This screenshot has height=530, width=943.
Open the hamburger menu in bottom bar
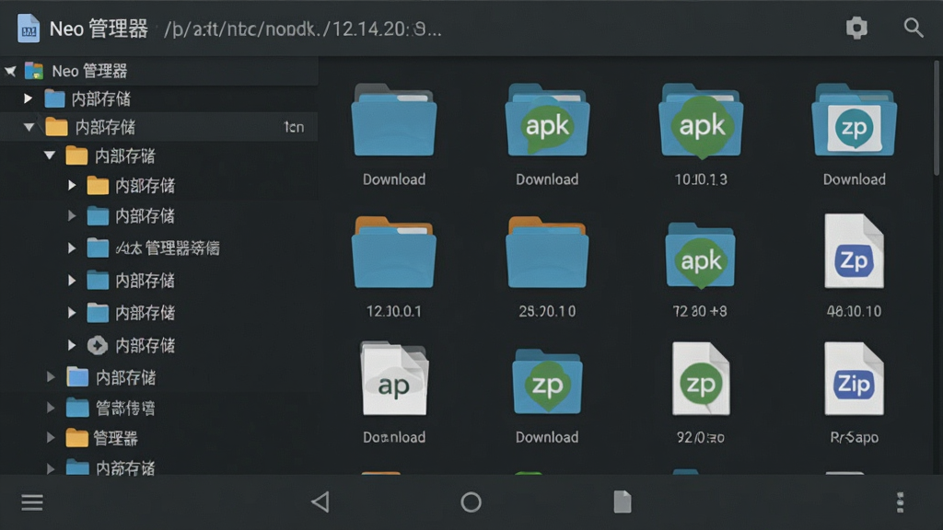[x=32, y=502]
